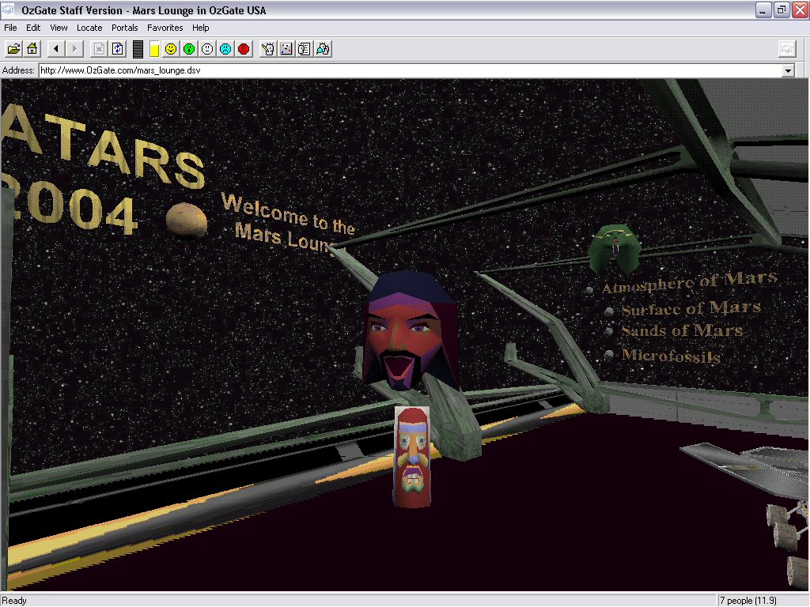
Task: Open the Portals menu
Action: coord(124,28)
